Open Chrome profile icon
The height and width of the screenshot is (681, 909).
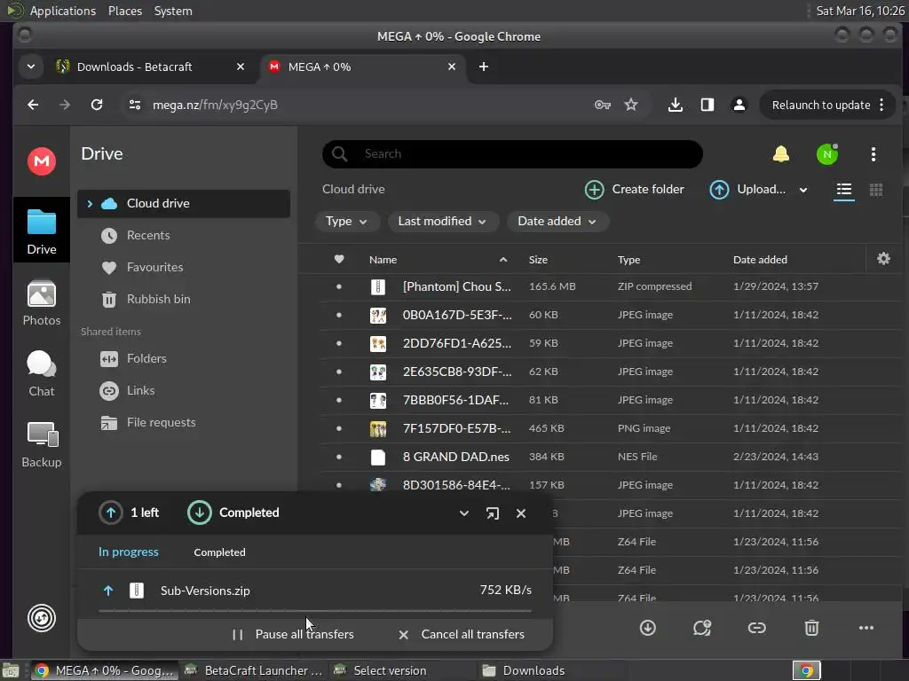click(x=739, y=105)
